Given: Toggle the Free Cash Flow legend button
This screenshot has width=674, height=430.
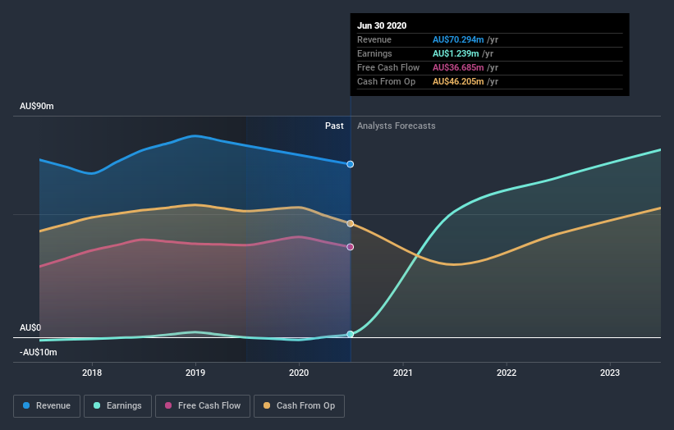Looking at the screenshot, I should (x=203, y=406).
